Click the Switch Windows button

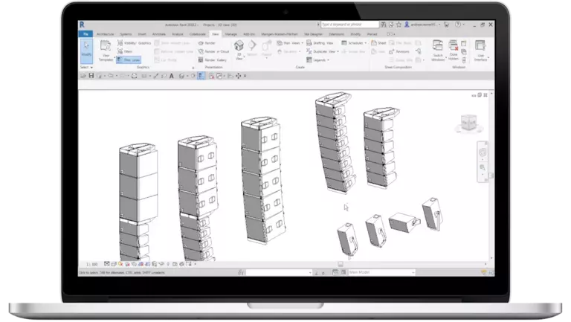(x=438, y=51)
